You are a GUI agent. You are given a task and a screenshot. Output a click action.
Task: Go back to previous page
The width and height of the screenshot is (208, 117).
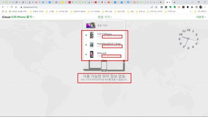click(x=3, y=7)
